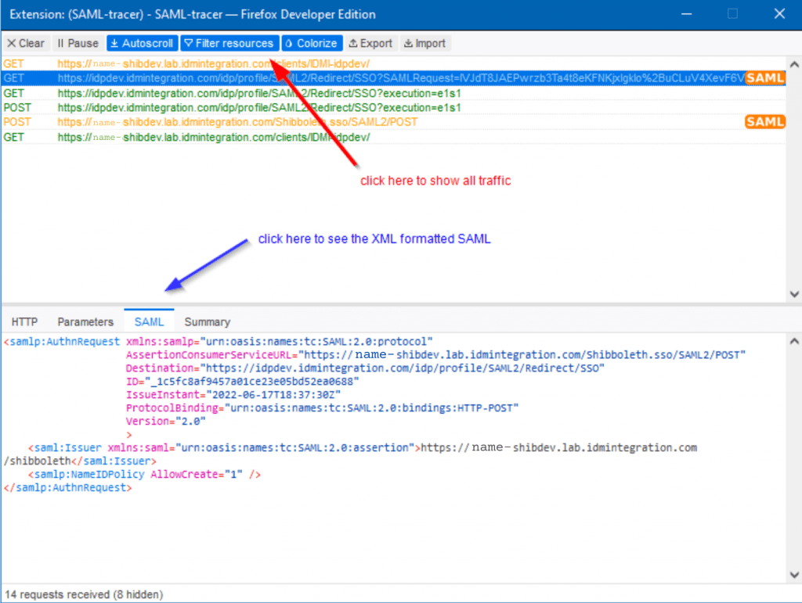Pause SAML request capturing

pyautogui.click(x=77, y=43)
